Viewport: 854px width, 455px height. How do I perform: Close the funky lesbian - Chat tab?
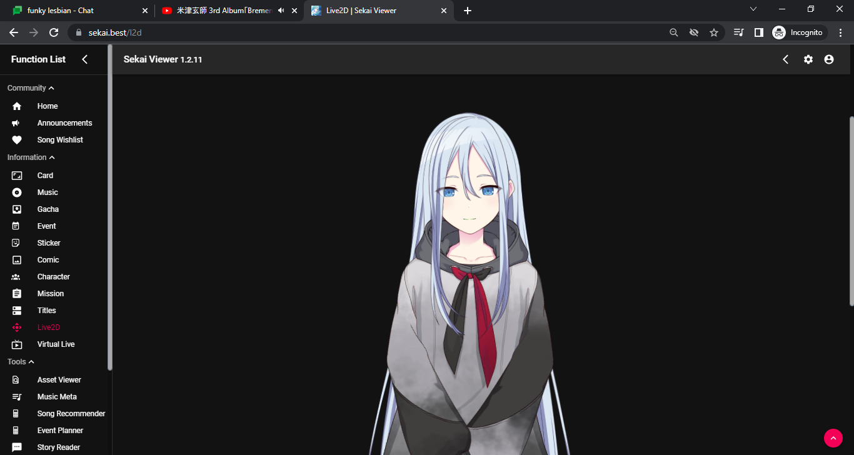pyautogui.click(x=145, y=11)
